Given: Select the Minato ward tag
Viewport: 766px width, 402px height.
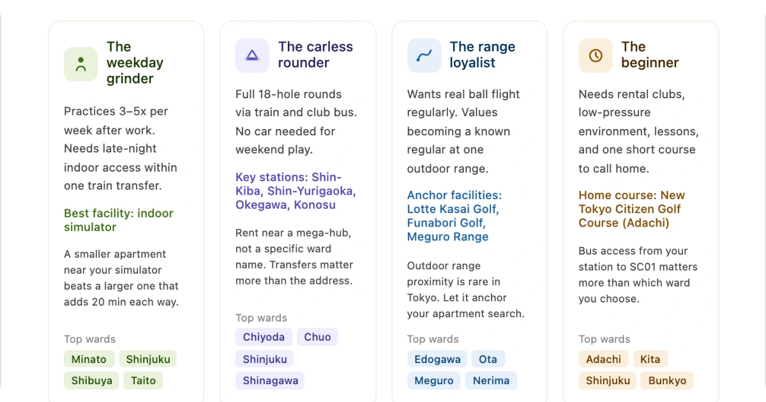Looking at the screenshot, I should [x=89, y=359].
